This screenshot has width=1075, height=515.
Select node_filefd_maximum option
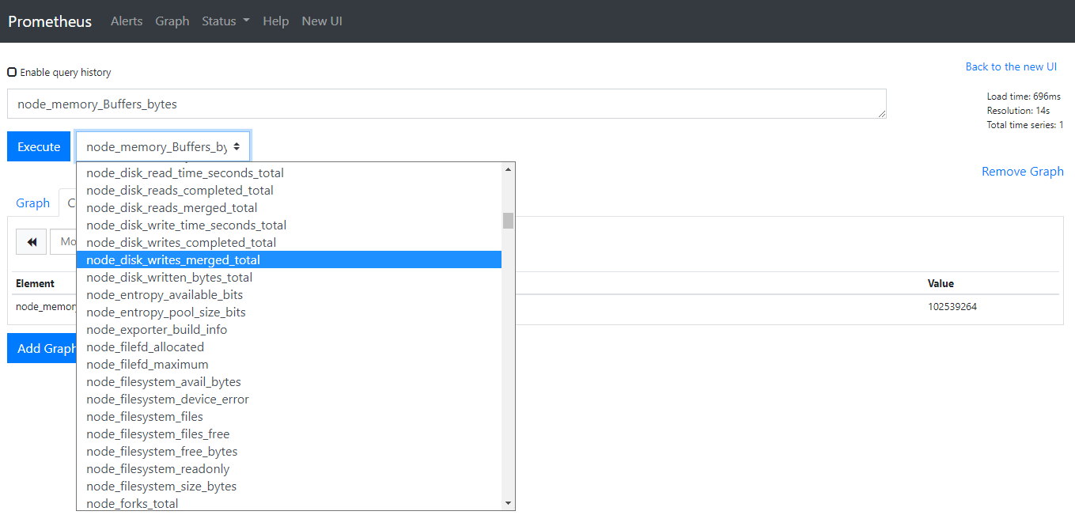coord(289,364)
